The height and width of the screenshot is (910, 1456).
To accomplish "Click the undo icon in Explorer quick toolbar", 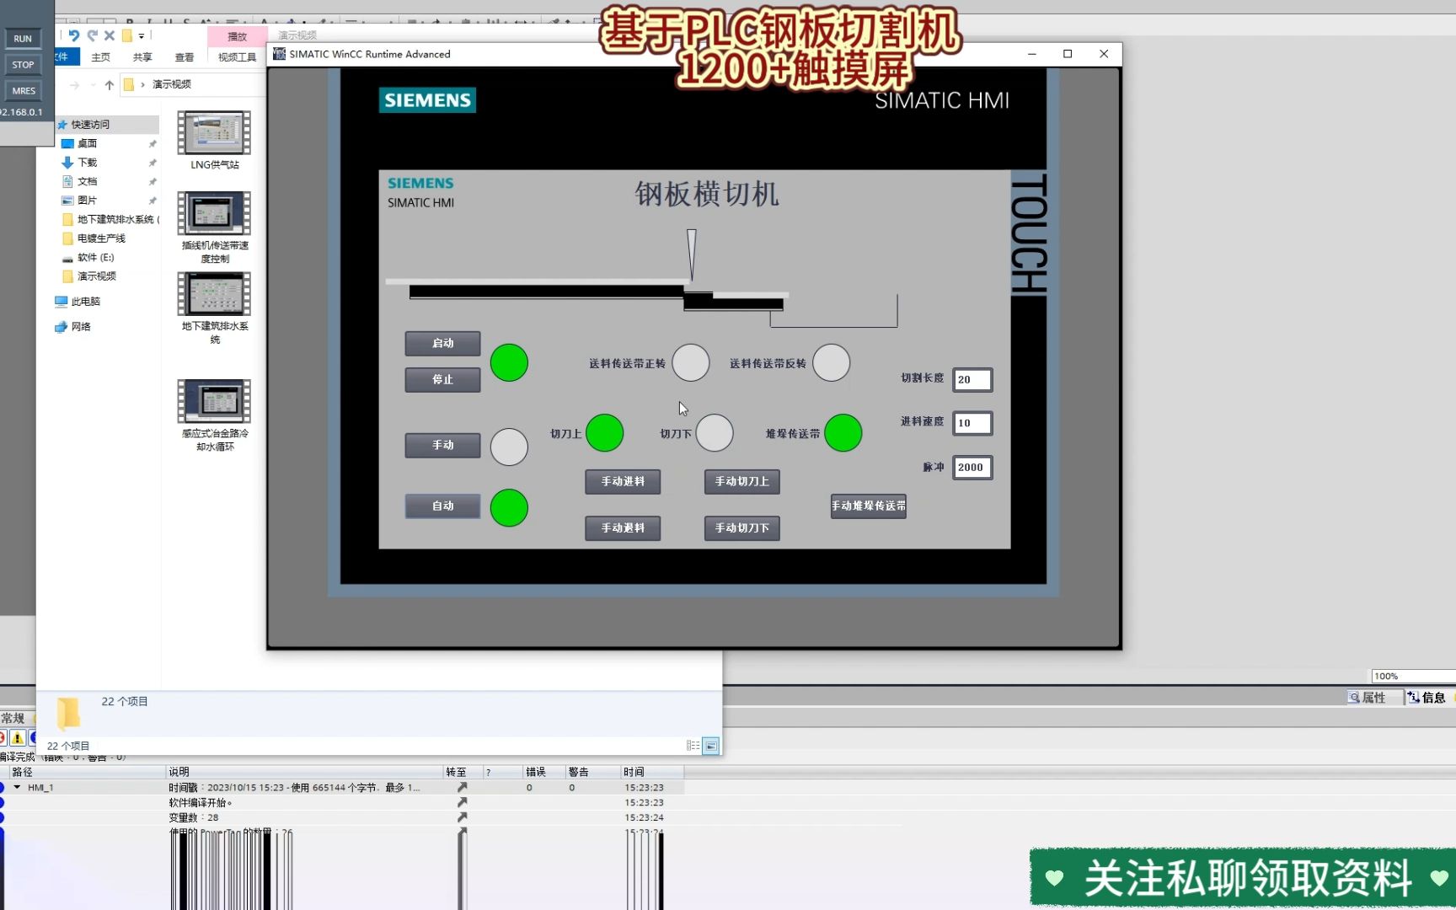I will click(74, 35).
